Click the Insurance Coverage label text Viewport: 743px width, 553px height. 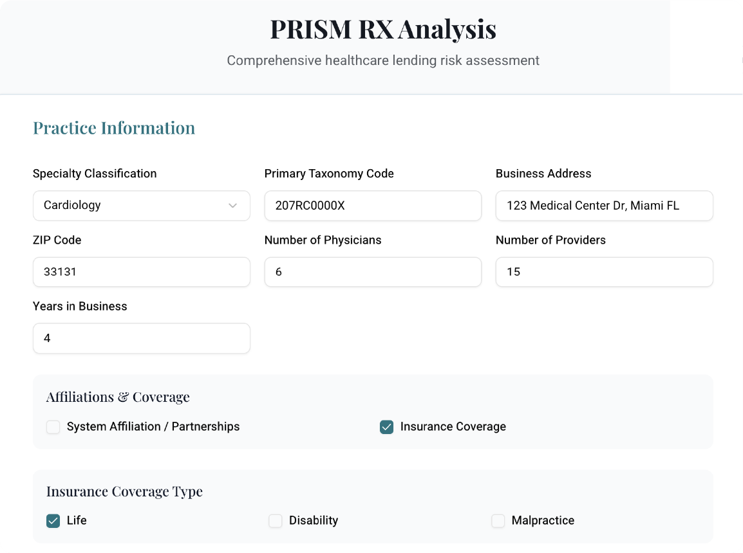click(453, 426)
